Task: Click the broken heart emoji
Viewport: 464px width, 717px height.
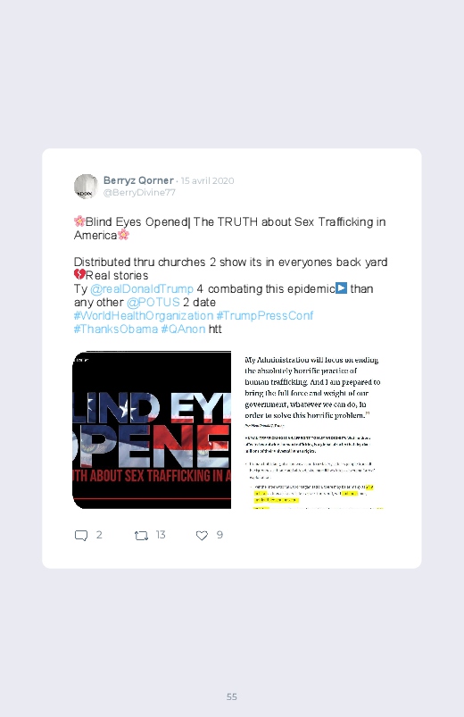Action: [79, 275]
